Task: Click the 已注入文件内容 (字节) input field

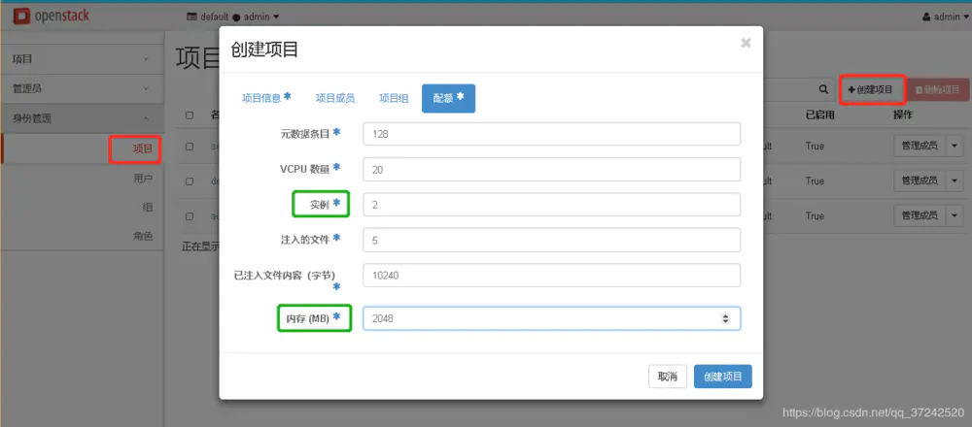Action: (x=552, y=276)
